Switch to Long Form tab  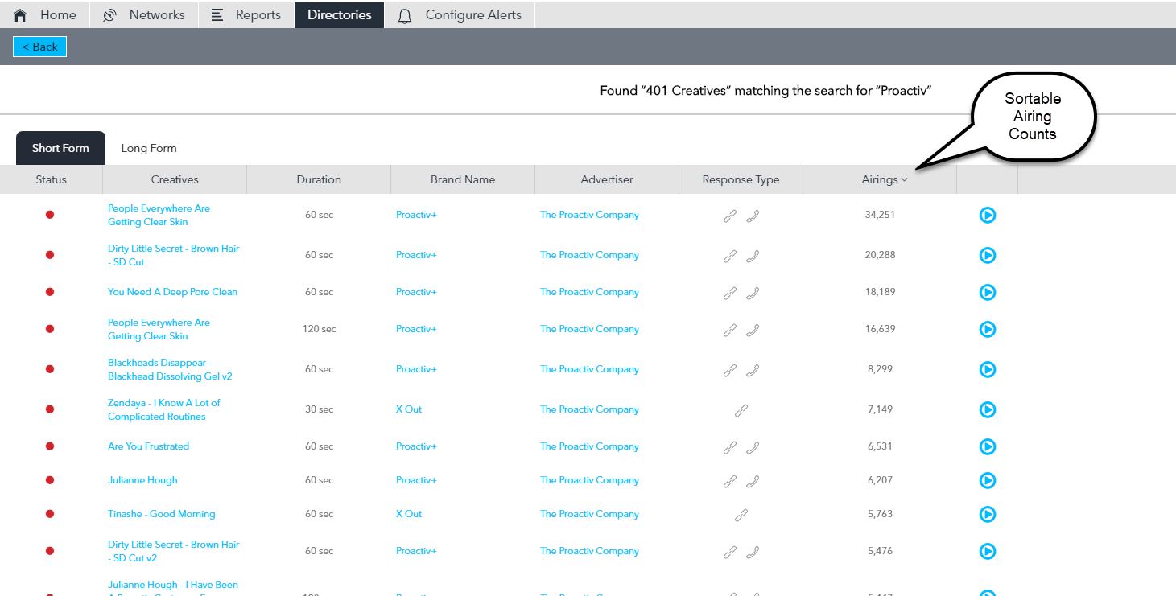[149, 148]
